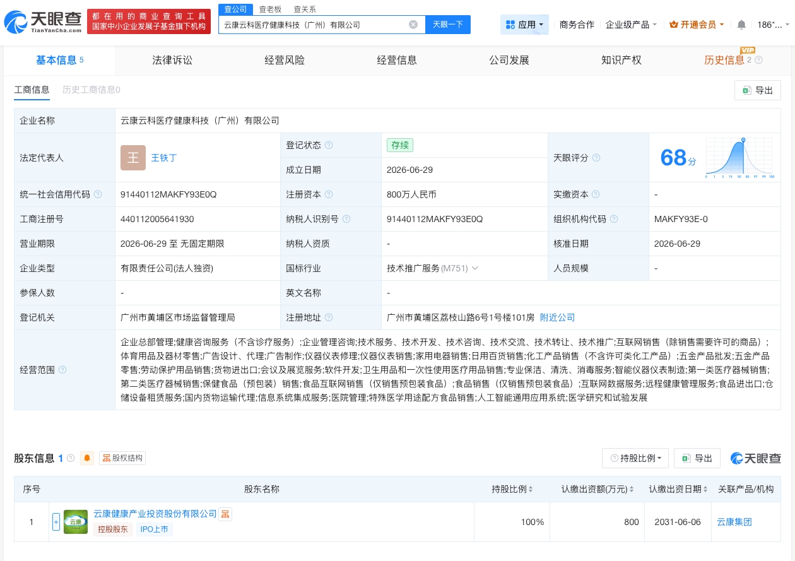Select the 查公司 search tab

[236, 9]
